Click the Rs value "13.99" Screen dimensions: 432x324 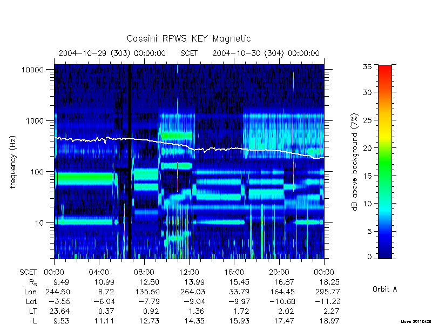click(x=193, y=282)
